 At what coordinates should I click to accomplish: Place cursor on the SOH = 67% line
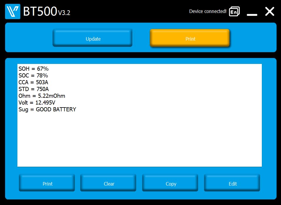[34, 69]
